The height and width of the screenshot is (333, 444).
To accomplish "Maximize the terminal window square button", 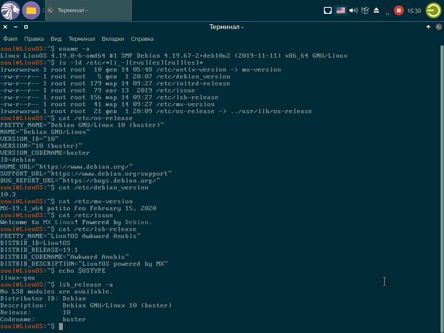I will click(x=26, y=27).
